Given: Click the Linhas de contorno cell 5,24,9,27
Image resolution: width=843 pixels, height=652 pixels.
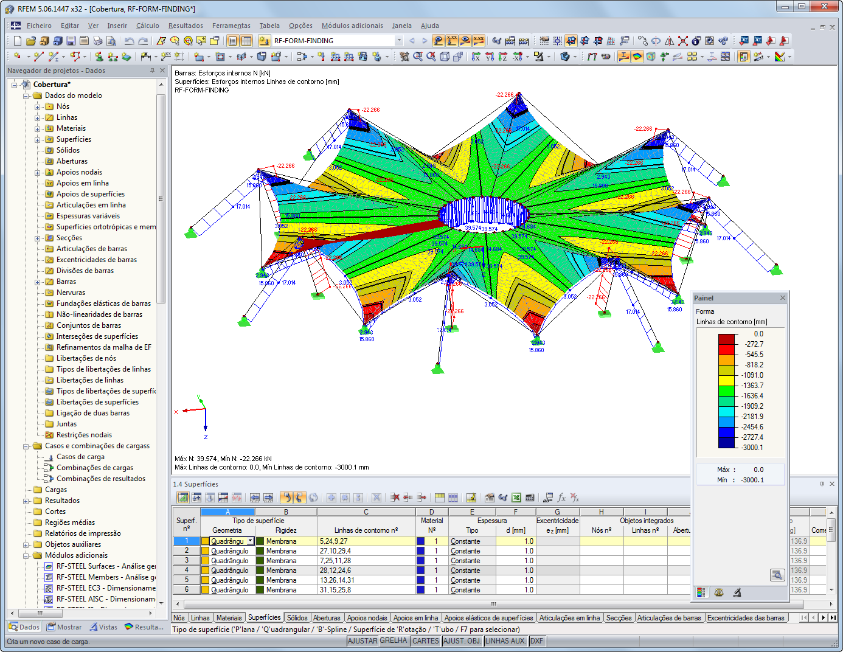Looking at the screenshot, I should pyautogui.click(x=366, y=541).
